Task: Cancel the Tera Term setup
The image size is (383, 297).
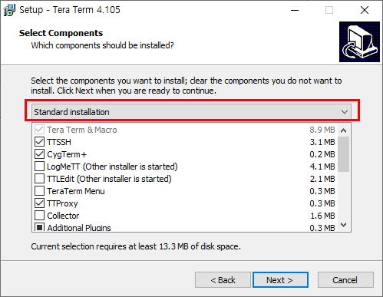Action: [345, 280]
